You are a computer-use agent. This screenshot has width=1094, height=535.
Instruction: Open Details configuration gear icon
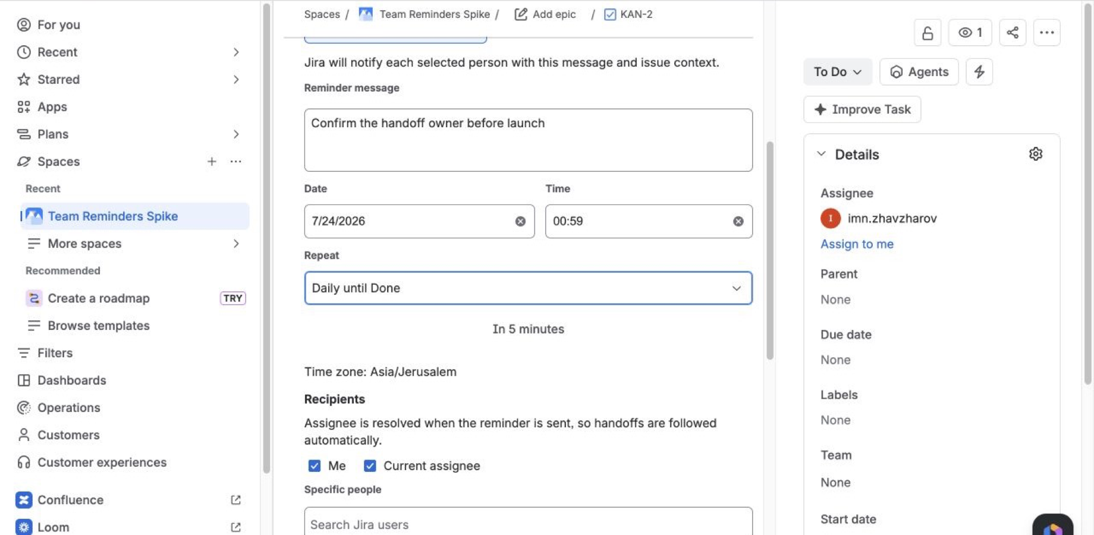click(1036, 154)
